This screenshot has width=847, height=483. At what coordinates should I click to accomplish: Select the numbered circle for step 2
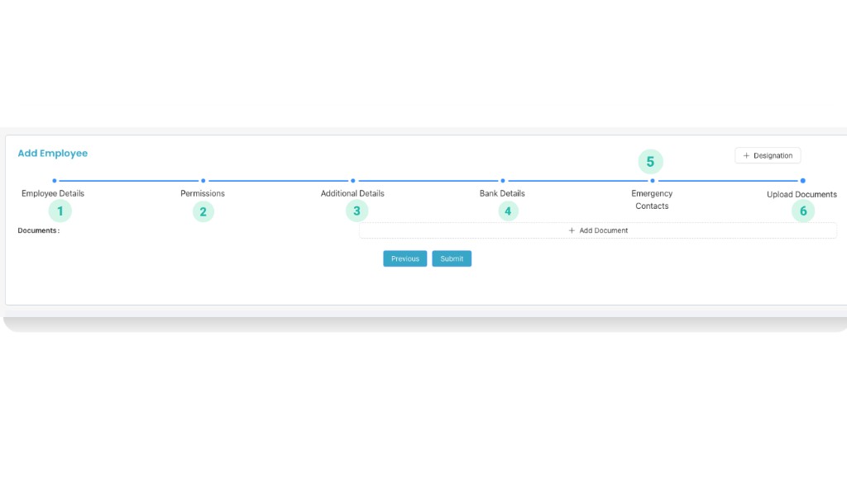tap(203, 211)
